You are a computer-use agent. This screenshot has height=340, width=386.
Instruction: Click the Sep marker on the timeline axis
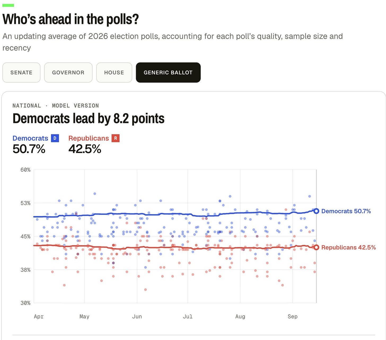click(x=293, y=316)
